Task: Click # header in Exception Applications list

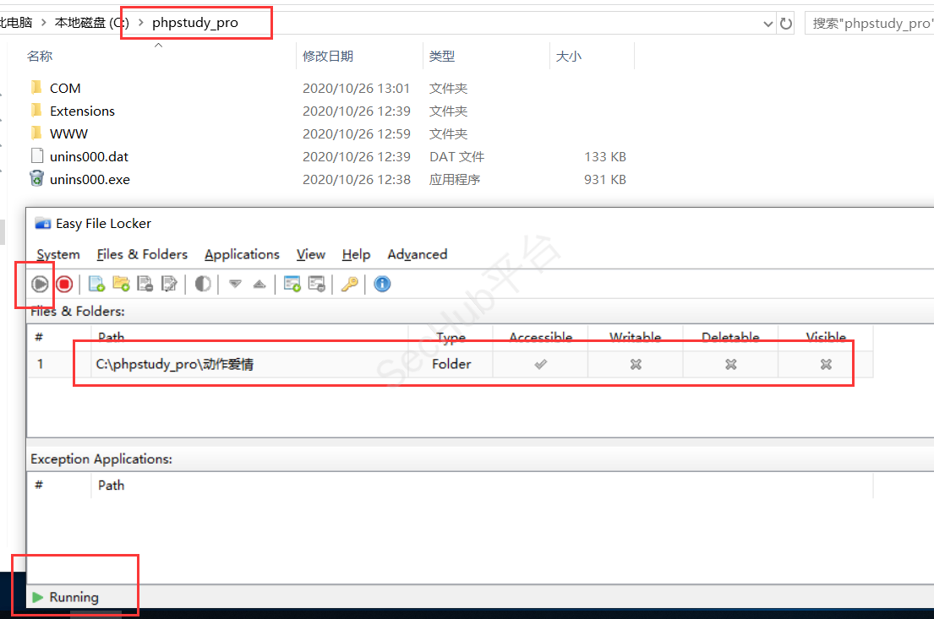Action: pos(39,485)
